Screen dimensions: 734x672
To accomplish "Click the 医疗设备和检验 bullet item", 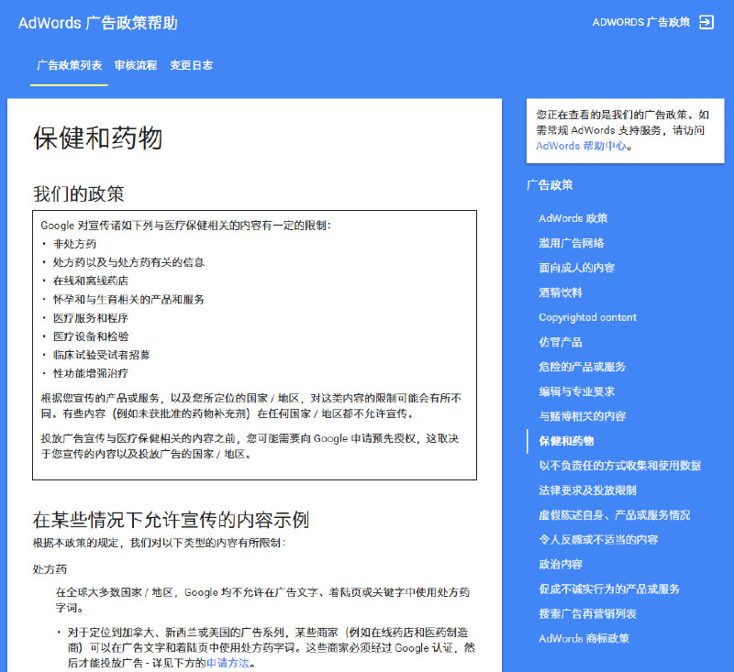I will (x=91, y=336).
